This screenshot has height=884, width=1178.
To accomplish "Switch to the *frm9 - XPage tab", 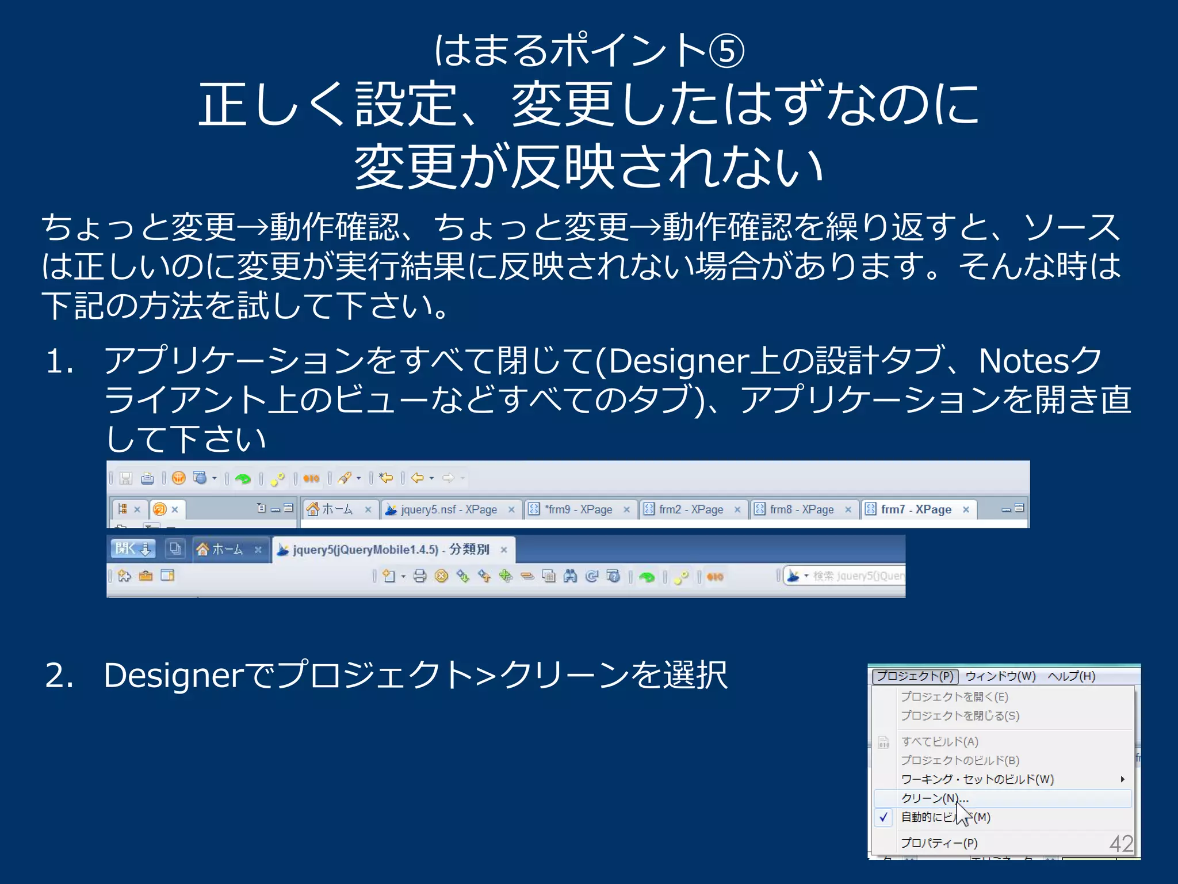I will click(x=579, y=509).
